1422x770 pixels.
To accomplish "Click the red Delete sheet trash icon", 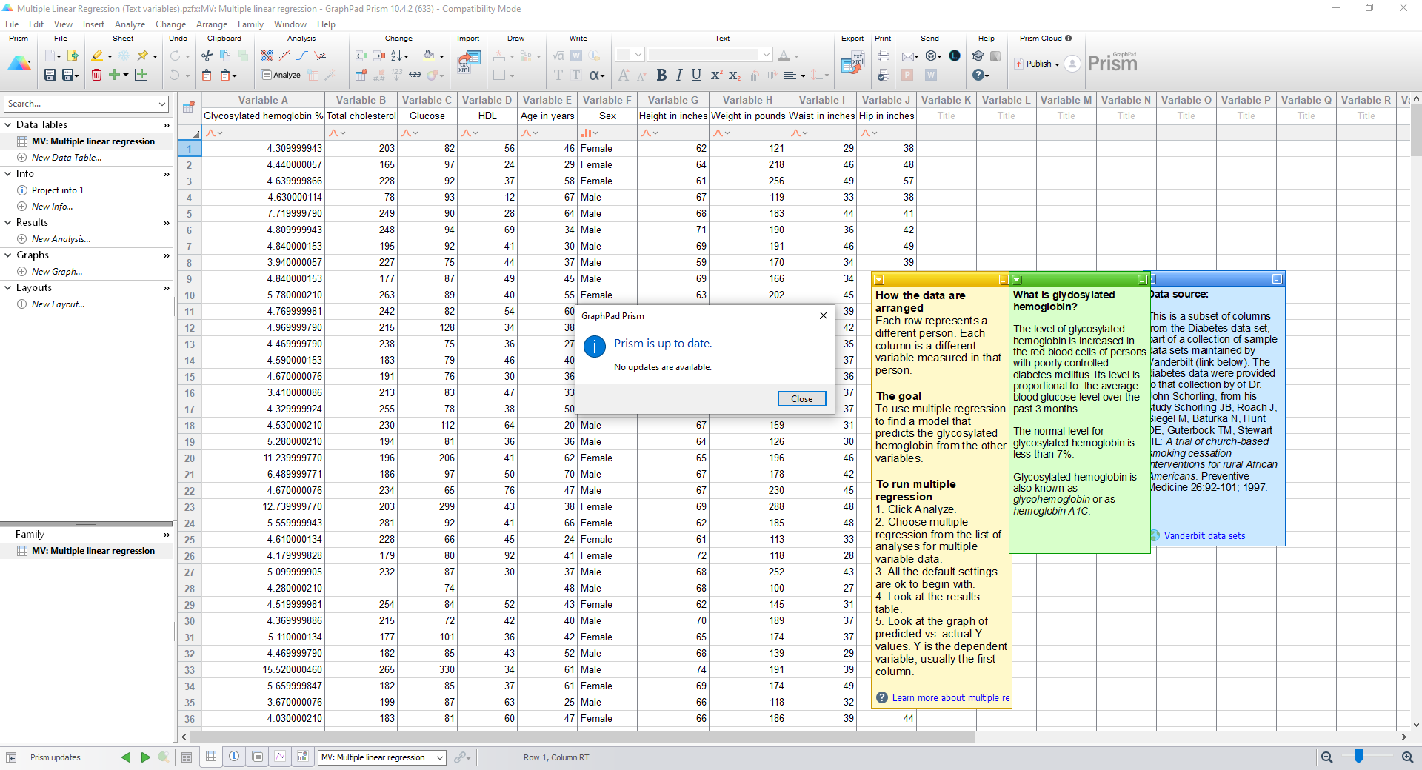I will [x=96, y=75].
